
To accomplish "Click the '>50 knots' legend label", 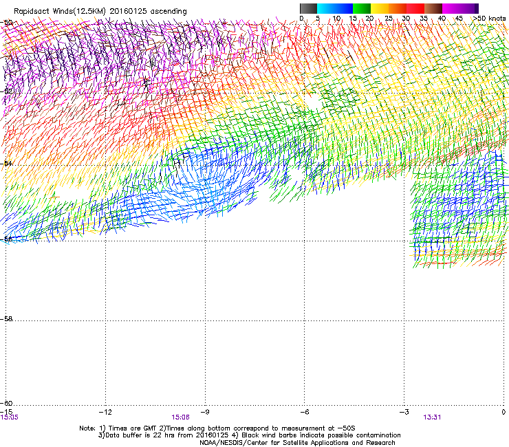I will coord(489,19).
